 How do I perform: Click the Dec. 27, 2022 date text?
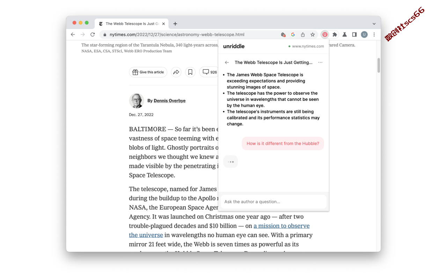coord(141,115)
